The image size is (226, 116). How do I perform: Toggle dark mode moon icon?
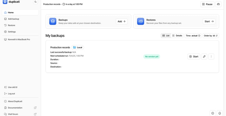click(35, 2)
